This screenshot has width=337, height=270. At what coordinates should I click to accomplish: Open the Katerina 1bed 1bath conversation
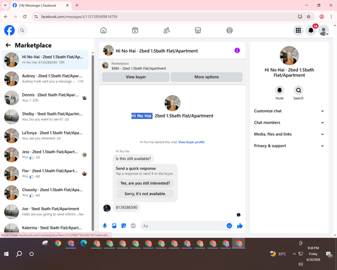pos(46,227)
